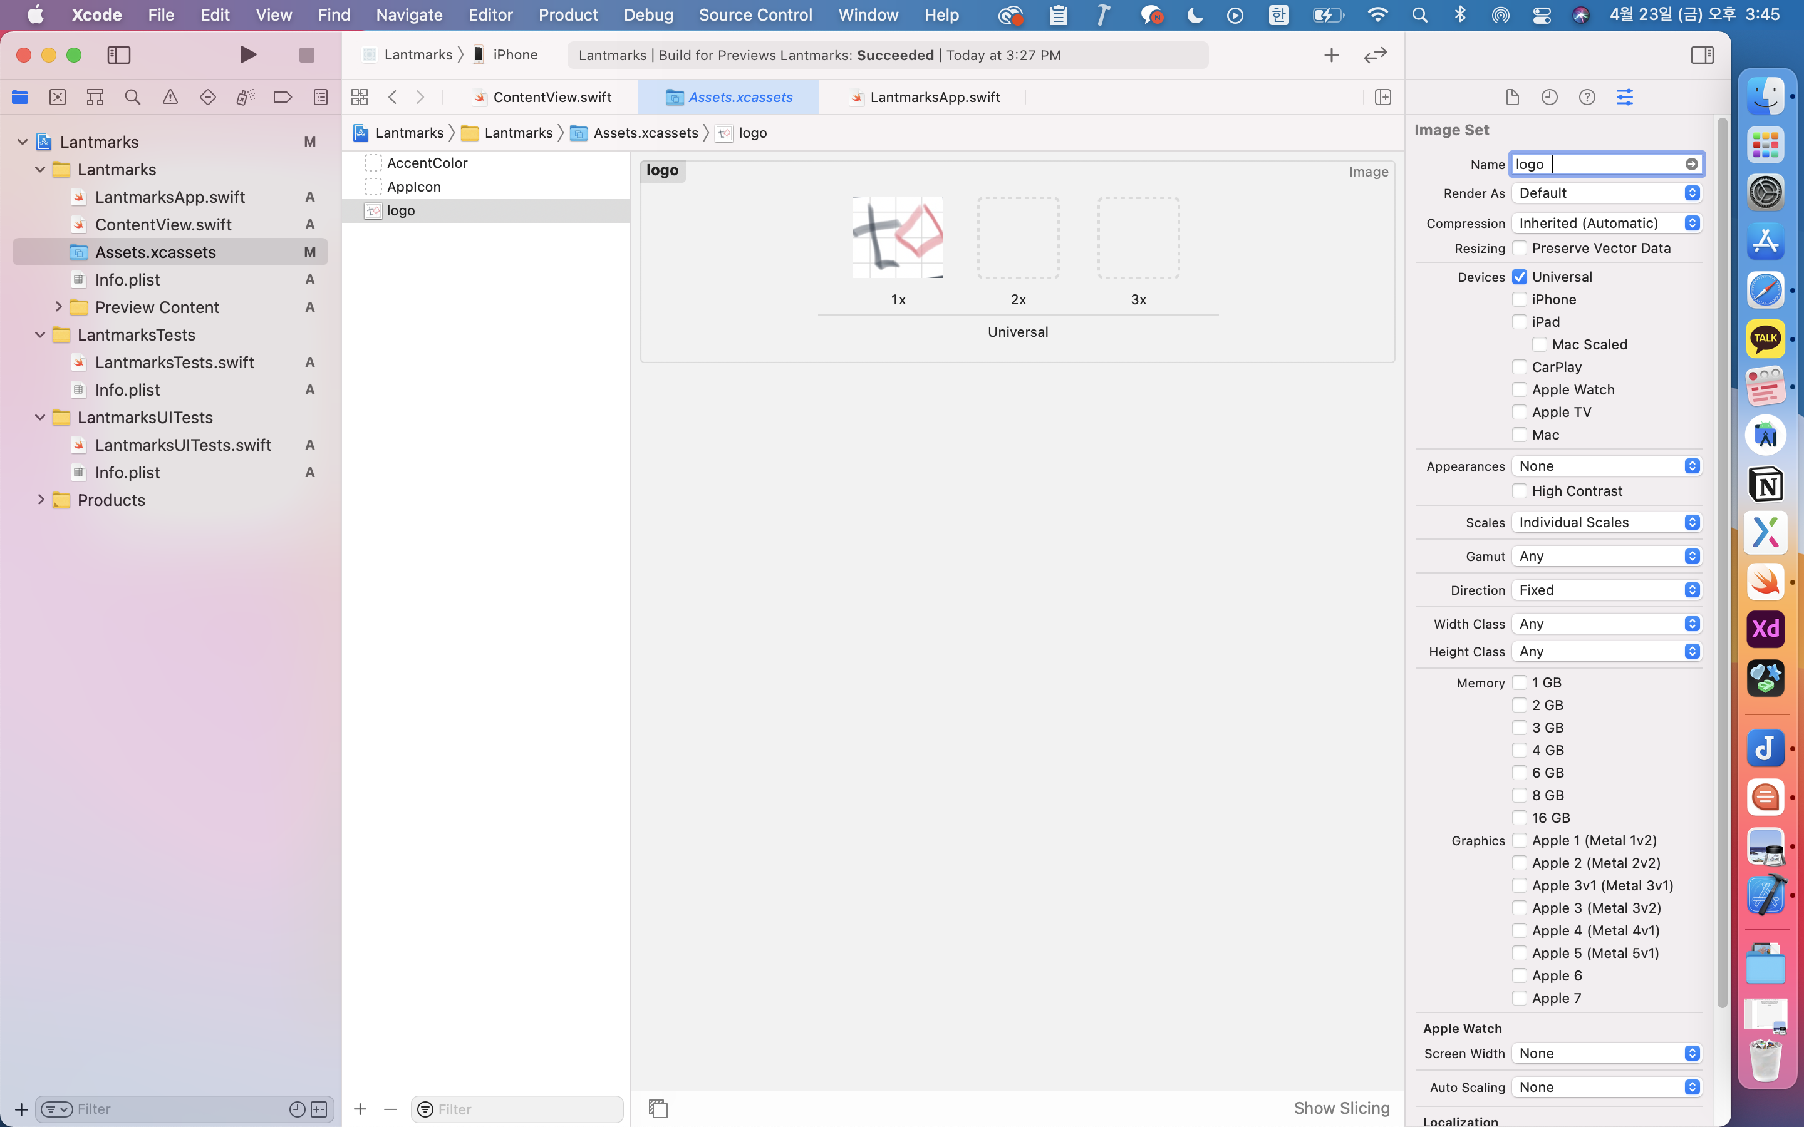Expand the Products folder
This screenshot has width=1804, height=1127.
point(41,500)
